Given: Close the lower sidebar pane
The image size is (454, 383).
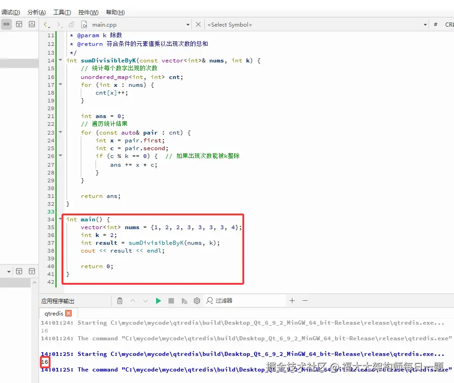Looking at the screenshot, I should pos(32,271).
